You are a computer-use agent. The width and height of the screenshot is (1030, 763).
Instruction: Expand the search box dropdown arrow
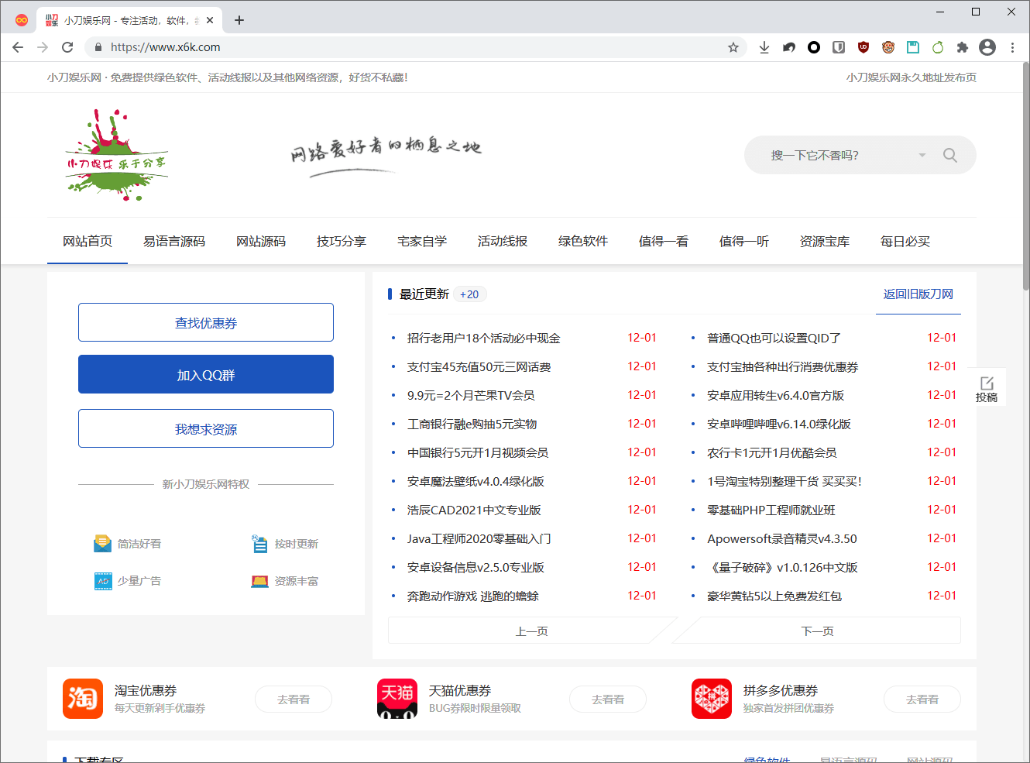pos(922,155)
